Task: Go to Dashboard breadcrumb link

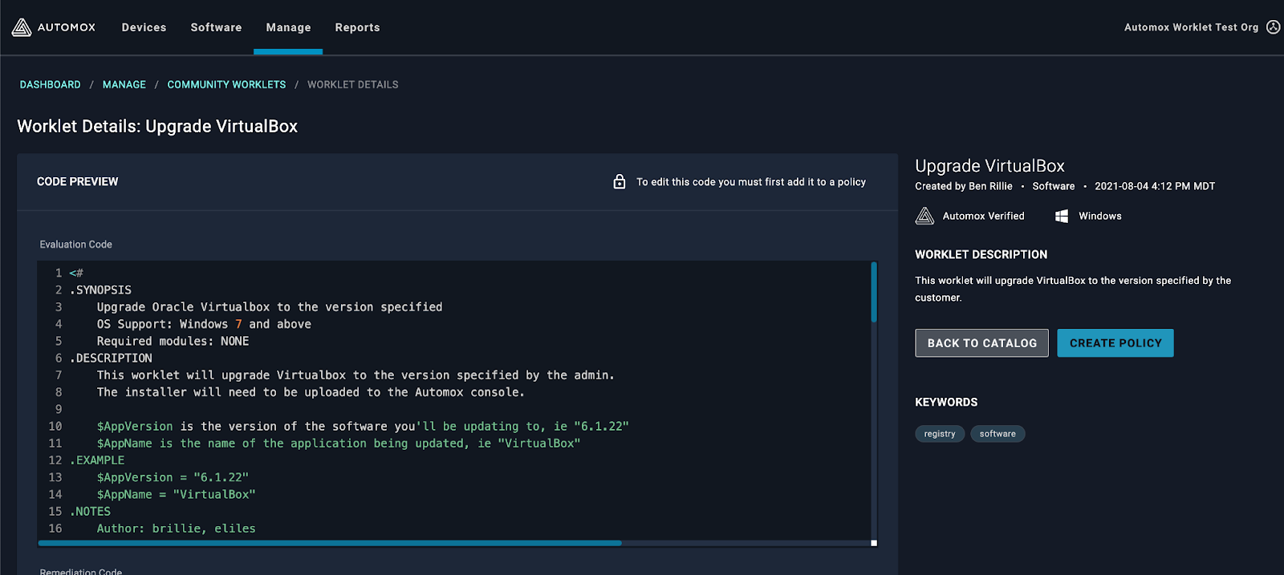Action: pyautogui.click(x=51, y=84)
